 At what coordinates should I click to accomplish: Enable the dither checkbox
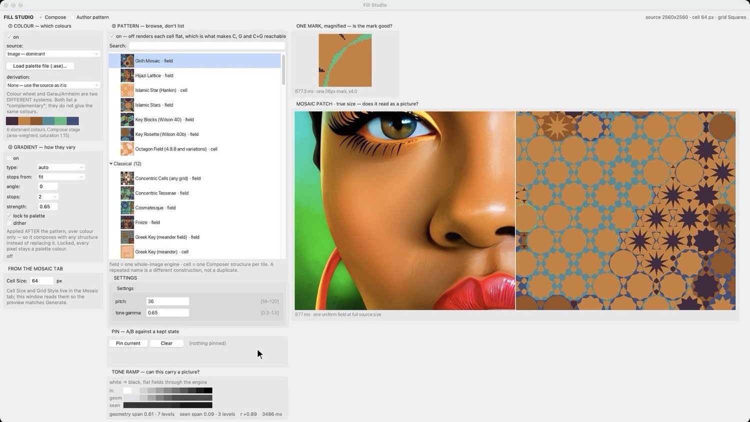point(9,223)
